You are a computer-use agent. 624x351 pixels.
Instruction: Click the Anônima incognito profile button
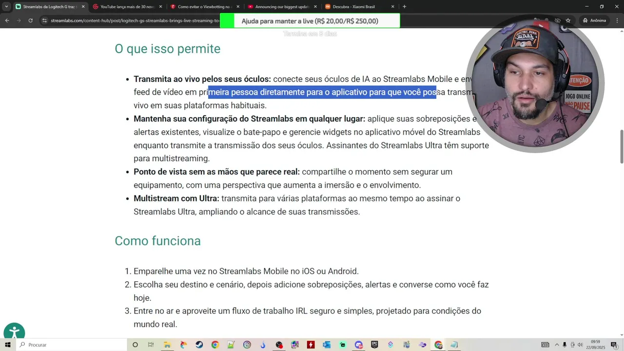594,20
